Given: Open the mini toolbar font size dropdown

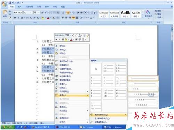Looking at the screenshot, I should click(70, 35).
